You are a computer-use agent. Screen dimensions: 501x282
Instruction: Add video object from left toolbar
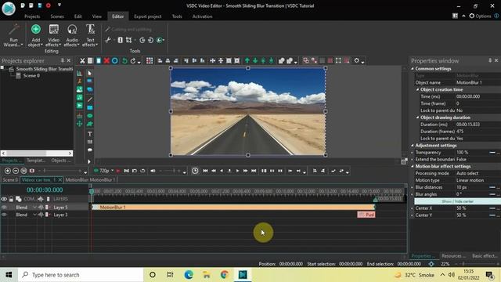coord(80,106)
